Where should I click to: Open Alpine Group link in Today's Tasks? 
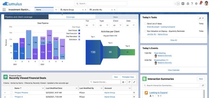pos(163,34)
